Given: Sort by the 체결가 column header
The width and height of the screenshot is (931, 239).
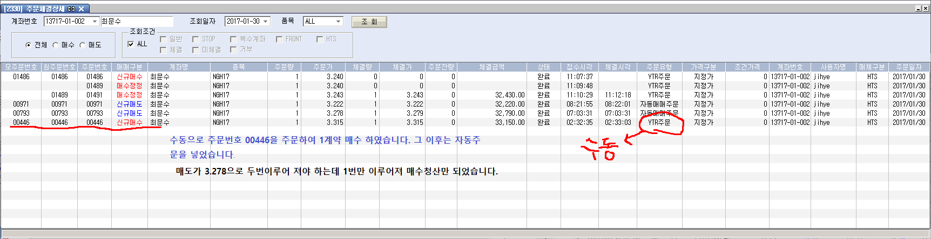Looking at the screenshot, I should [x=402, y=67].
